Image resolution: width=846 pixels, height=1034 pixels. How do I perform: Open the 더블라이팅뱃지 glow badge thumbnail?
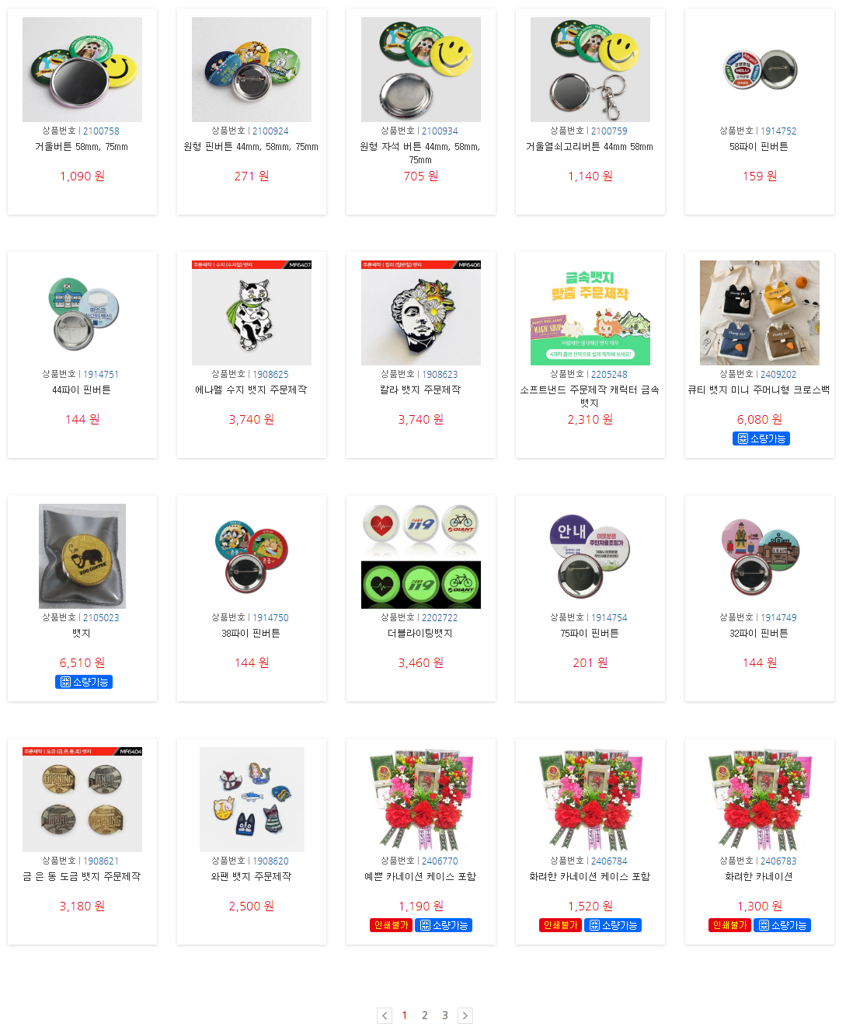[x=421, y=556]
